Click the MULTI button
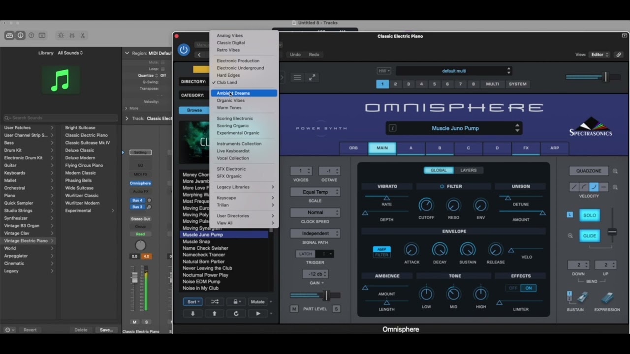This screenshot has width=630, height=354. [x=492, y=84]
